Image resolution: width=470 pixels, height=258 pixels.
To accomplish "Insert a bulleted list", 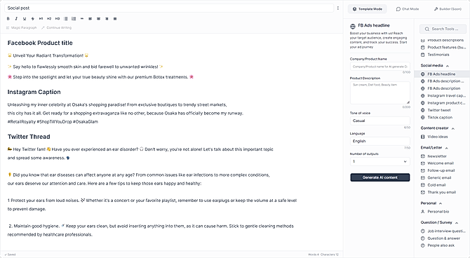I will click(x=66, y=18).
